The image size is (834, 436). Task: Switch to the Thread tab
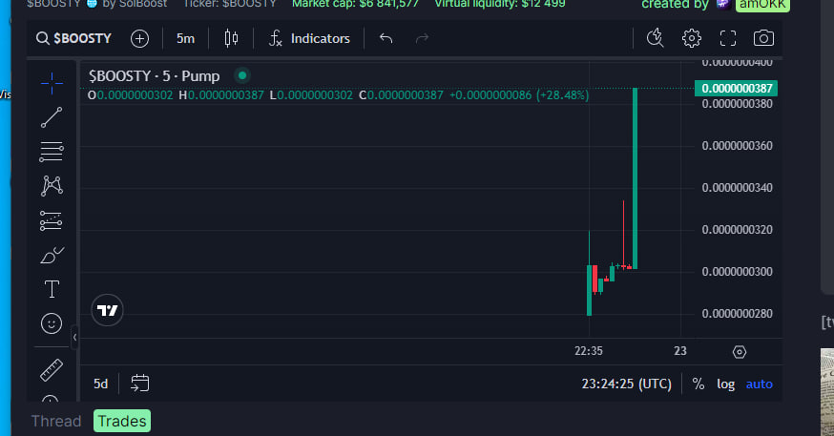tap(56, 421)
